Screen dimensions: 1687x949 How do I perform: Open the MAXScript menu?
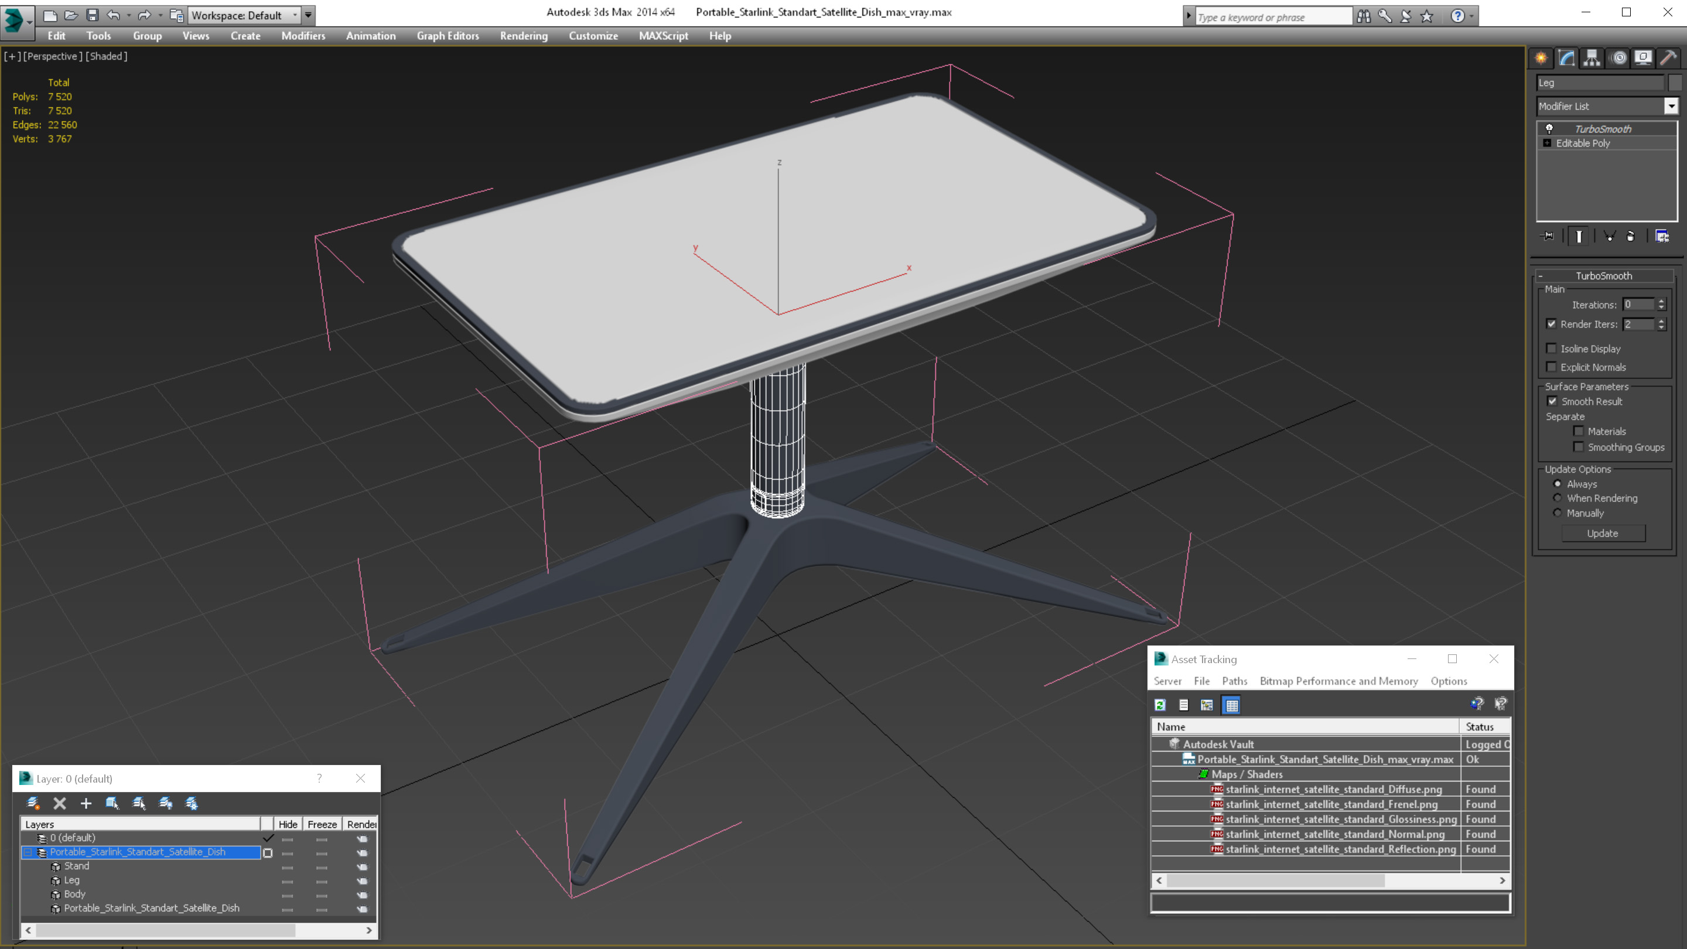(664, 36)
